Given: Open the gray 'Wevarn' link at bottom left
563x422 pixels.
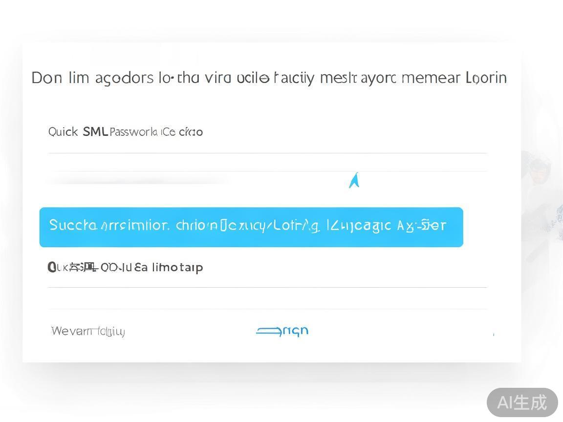Looking at the screenshot, I should [x=88, y=331].
